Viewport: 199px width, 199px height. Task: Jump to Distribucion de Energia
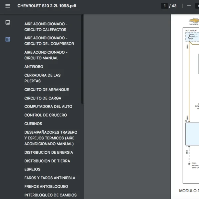coord(48,152)
